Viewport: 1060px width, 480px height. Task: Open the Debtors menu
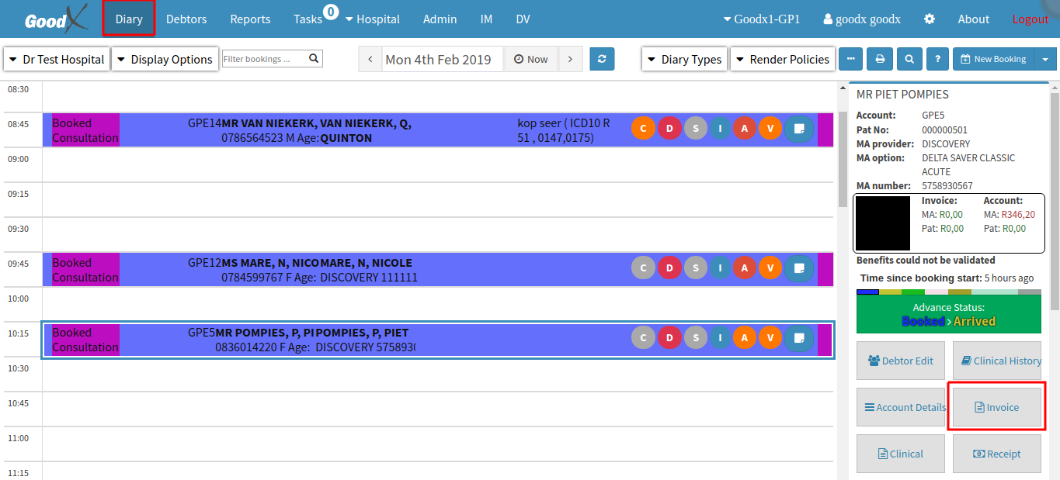pyautogui.click(x=186, y=19)
